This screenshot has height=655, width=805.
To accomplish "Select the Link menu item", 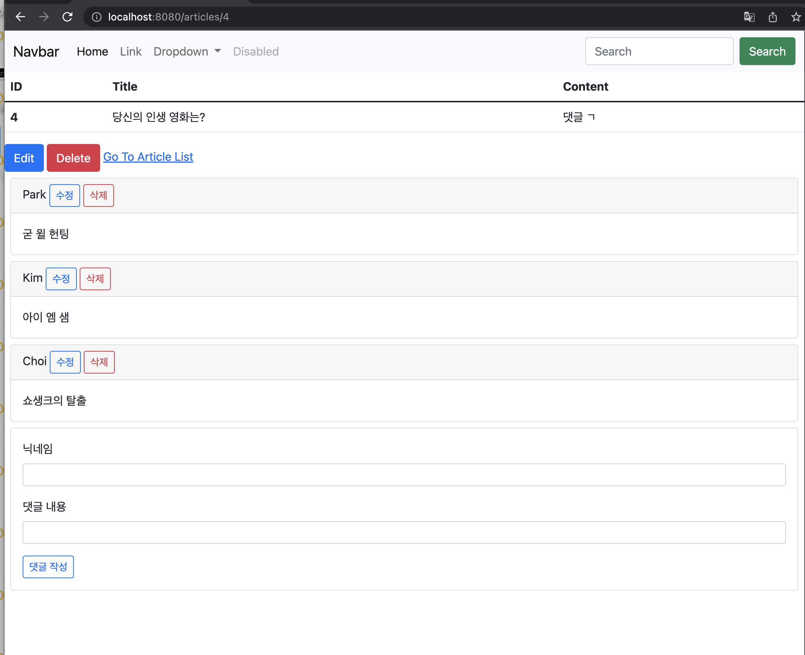I will point(131,51).
